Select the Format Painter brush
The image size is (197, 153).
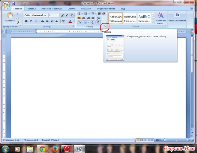[x=17, y=22]
